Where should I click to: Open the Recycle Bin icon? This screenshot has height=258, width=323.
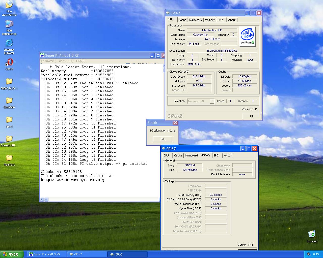pyautogui.click(x=312, y=236)
